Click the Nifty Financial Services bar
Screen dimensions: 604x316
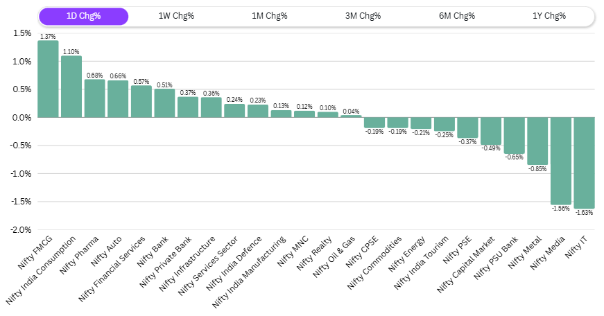(141, 102)
